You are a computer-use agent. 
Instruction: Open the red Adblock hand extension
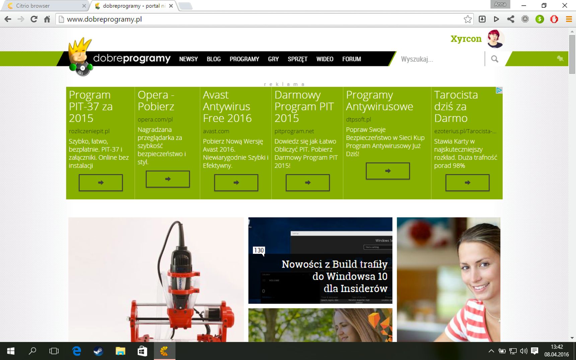(x=554, y=19)
